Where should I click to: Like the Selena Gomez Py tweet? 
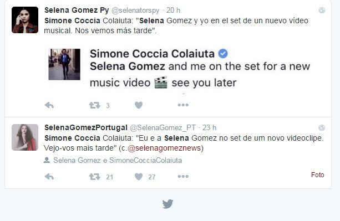tap(139, 105)
